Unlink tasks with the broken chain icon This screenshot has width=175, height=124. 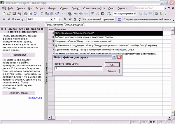81,14
